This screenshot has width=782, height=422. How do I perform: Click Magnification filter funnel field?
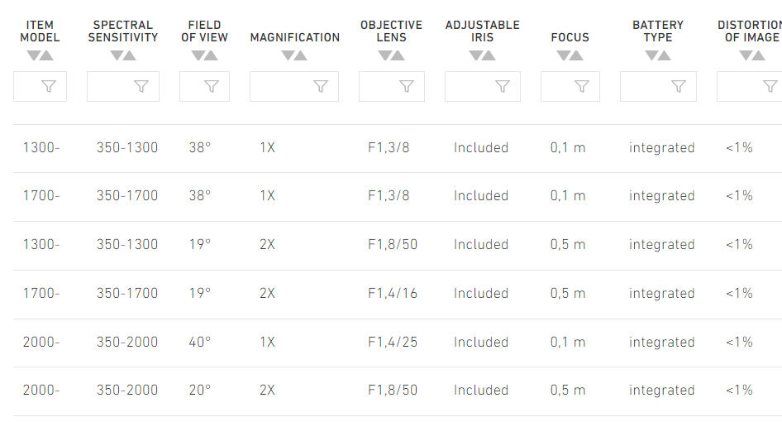pyautogui.click(x=294, y=86)
